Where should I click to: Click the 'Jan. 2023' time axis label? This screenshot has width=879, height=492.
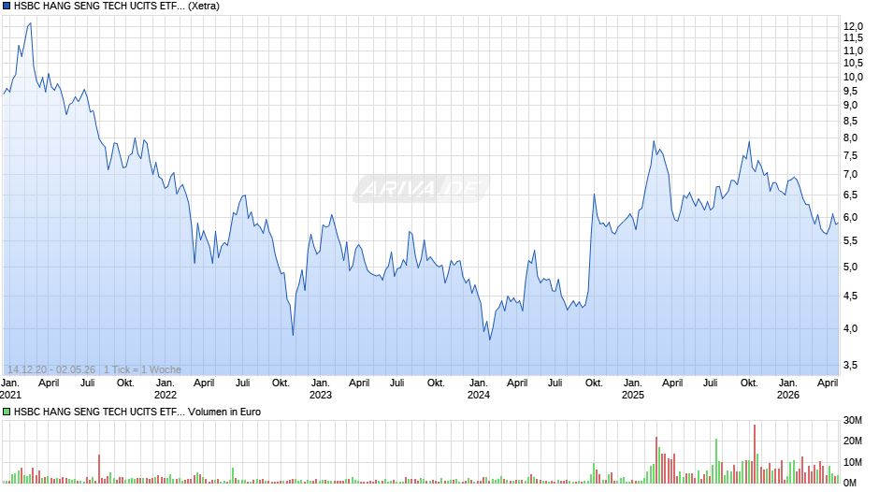(321, 389)
